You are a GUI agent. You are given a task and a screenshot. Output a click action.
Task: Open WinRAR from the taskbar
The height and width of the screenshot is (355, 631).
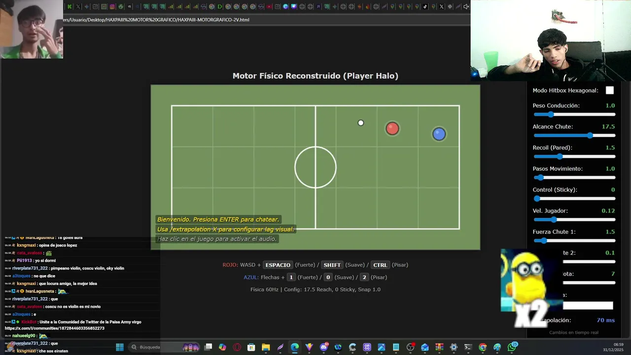[x=439, y=347]
